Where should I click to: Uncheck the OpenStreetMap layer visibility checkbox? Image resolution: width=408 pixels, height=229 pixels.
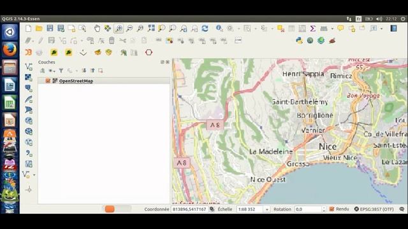pos(48,81)
